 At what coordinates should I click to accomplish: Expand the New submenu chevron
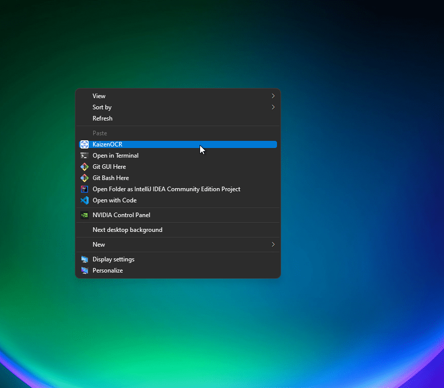coord(273,245)
